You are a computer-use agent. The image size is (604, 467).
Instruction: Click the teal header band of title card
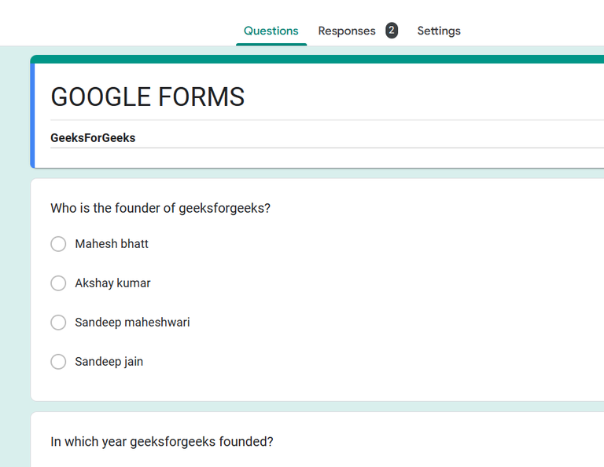[317, 59]
